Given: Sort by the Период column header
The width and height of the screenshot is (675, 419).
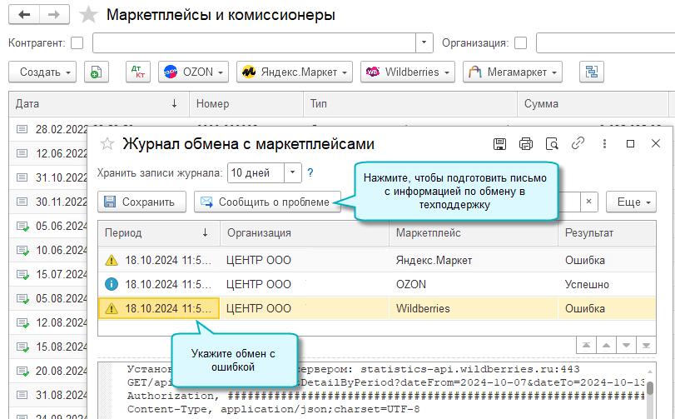Looking at the screenshot, I should point(159,233).
